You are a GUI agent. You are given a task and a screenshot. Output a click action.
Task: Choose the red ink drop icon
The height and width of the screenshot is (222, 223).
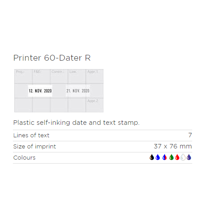177,157
